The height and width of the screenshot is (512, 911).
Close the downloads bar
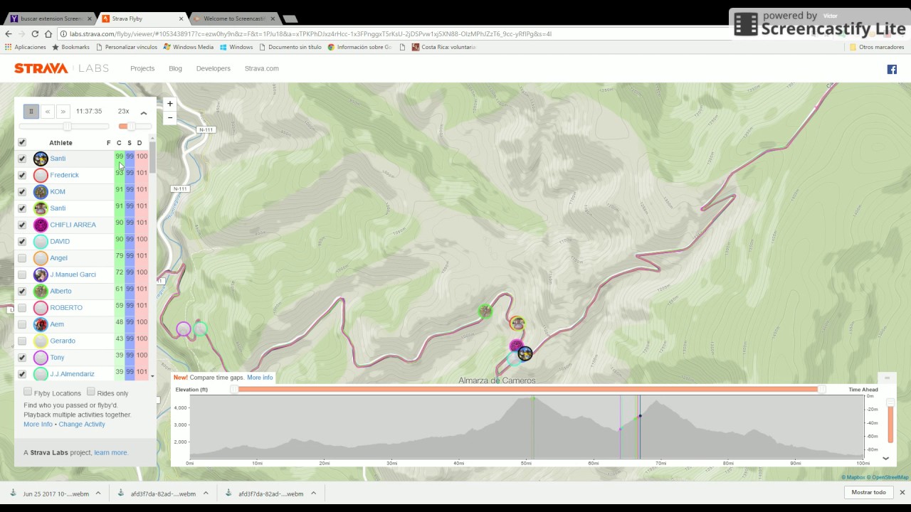pyautogui.click(x=902, y=492)
